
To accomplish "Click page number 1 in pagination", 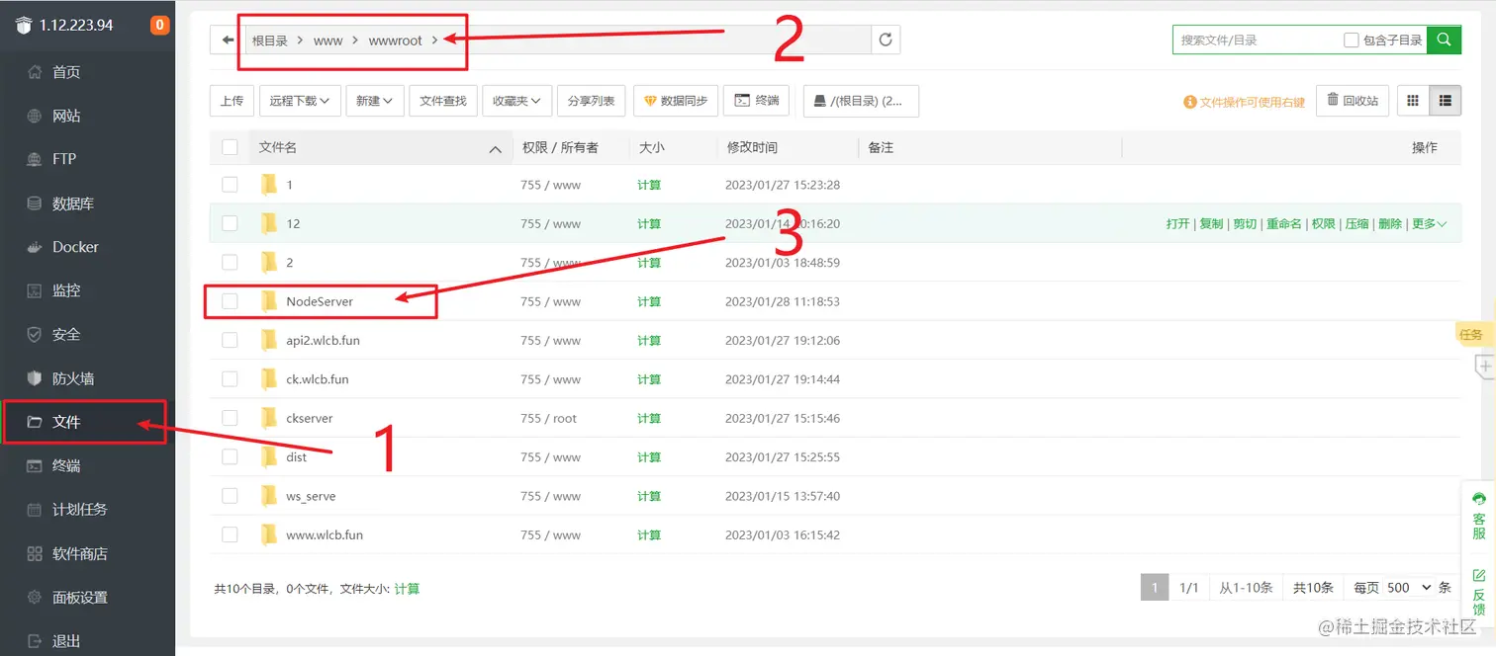I will 1154,587.
